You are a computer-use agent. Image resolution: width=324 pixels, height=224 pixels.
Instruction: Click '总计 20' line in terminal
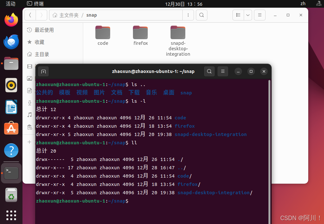[x=46, y=151]
